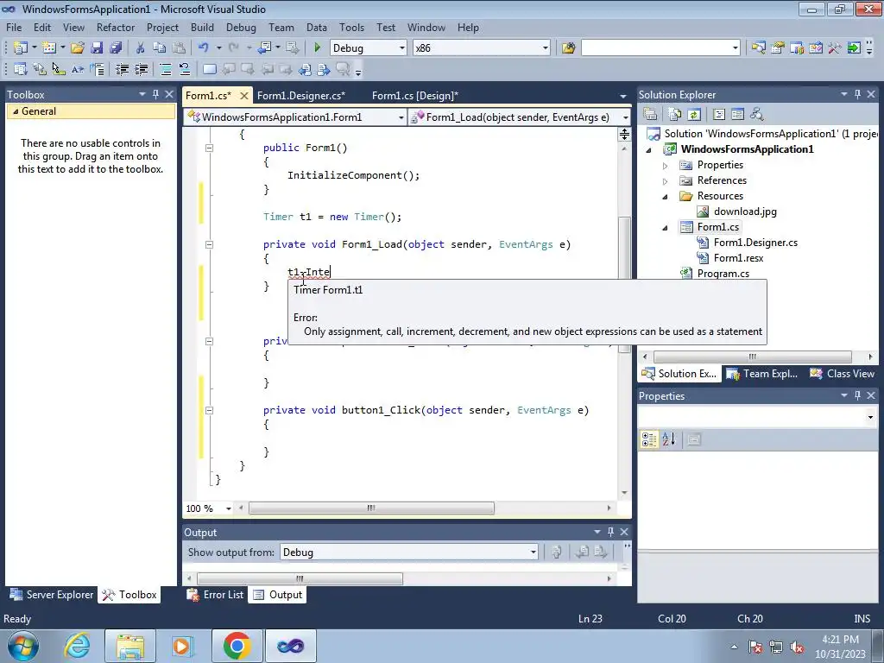Open the Start Page toolbar icon
The image size is (884, 663).
854,48
